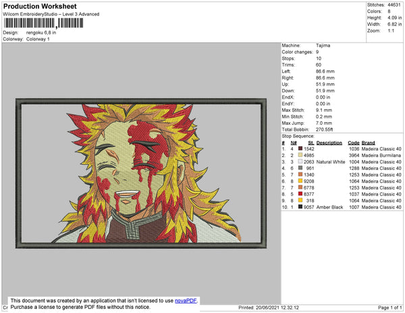Click the "Page 1 of 1" footer text
Viewport: 405px width, 313px height.
[x=389, y=308]
